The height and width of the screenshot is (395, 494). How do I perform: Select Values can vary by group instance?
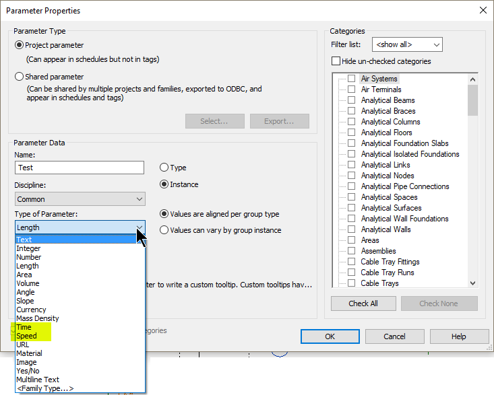pos(164,230)
